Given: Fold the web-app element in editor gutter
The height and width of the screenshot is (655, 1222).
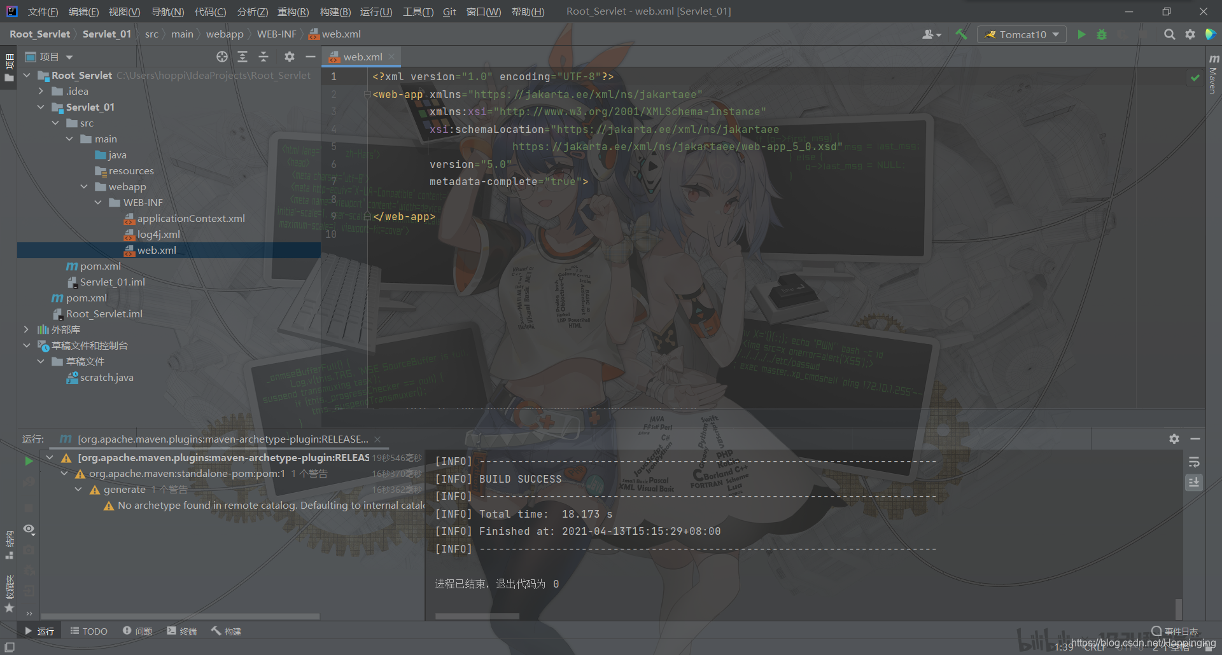Looking at the screenshot, I should 367,95.
